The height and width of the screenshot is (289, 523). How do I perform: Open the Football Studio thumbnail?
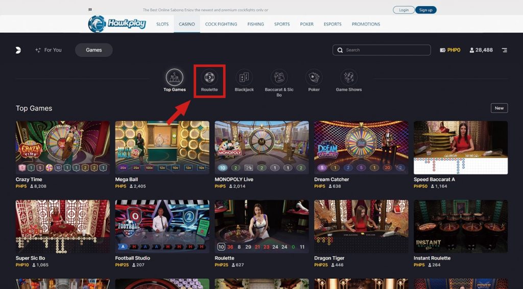[x=162, y=226]
